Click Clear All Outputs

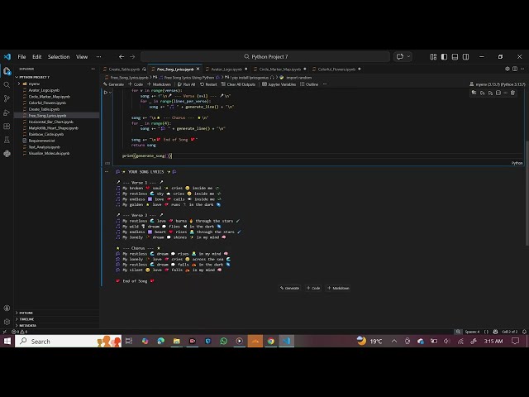coord(238,84)
